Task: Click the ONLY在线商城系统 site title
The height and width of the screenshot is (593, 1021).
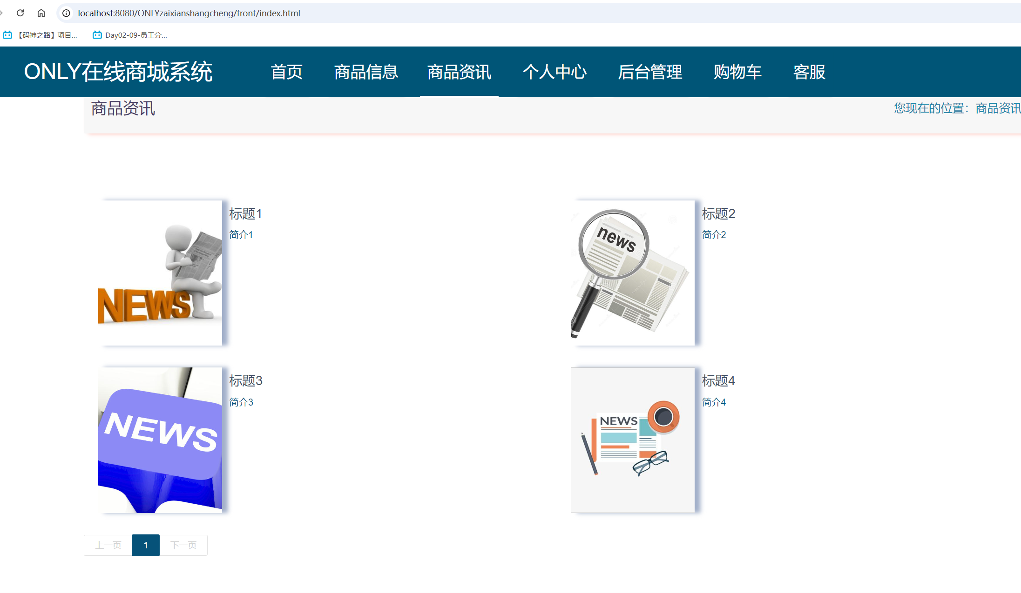Action: coord(118,72)
